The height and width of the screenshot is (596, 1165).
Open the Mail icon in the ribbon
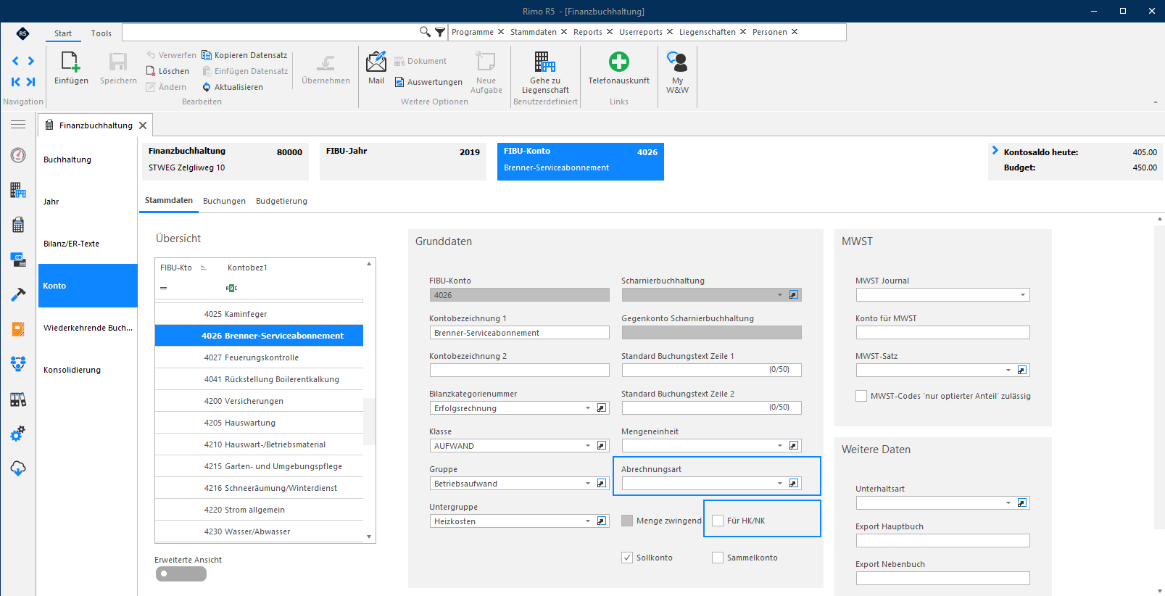[376, 62]
